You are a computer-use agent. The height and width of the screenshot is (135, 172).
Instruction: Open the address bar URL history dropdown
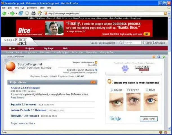169,13
